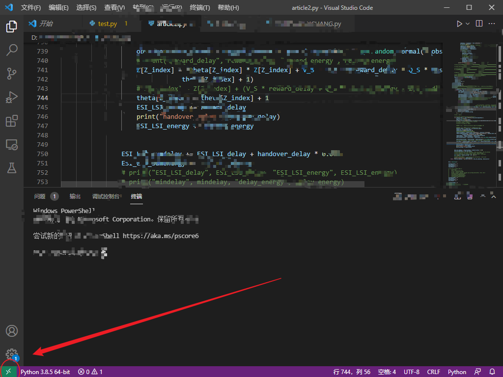The width and height of the screenshot is (503, 377).
Task: Open the Testing flask view
Action: pos(12,168)
